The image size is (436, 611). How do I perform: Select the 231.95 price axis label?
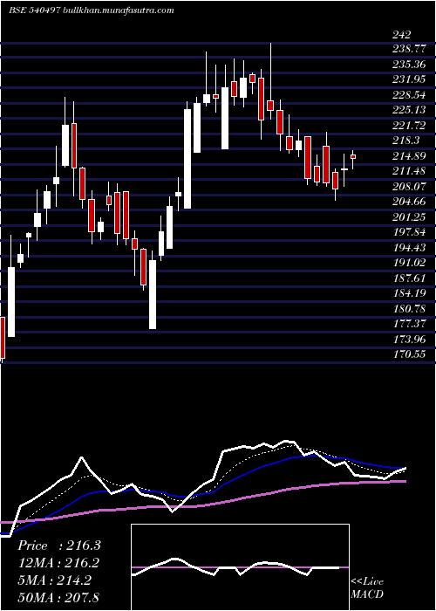pyautogui.click(x=409, y=80)
